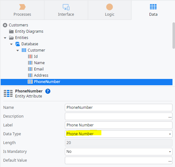
Task: Click the Entity Attribute subtitle
Action: (29, 96)
